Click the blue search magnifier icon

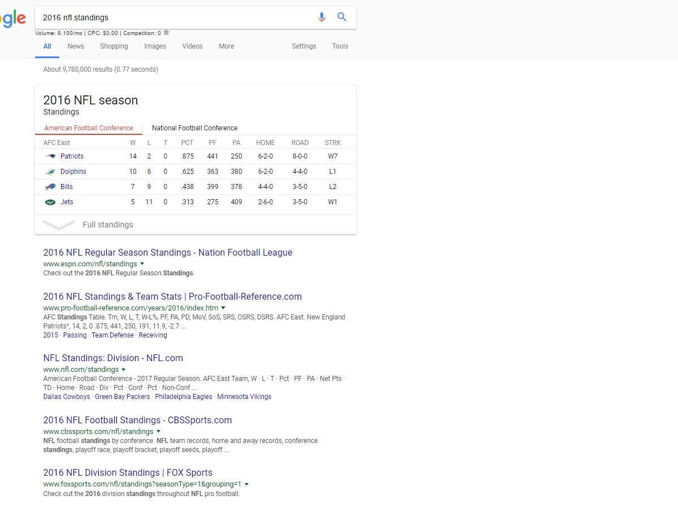(x=342, y=17)
